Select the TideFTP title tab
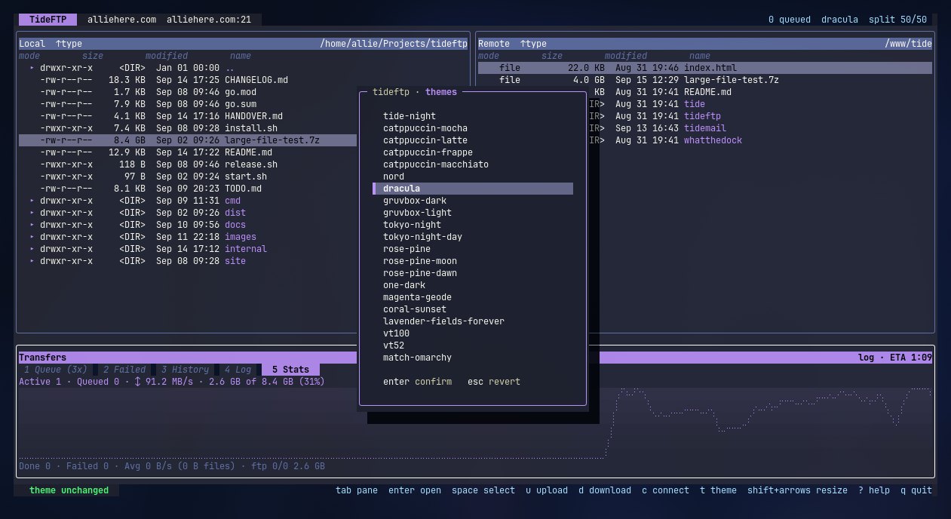This screenshot has height=519, width=951. (x=48, y=20)
